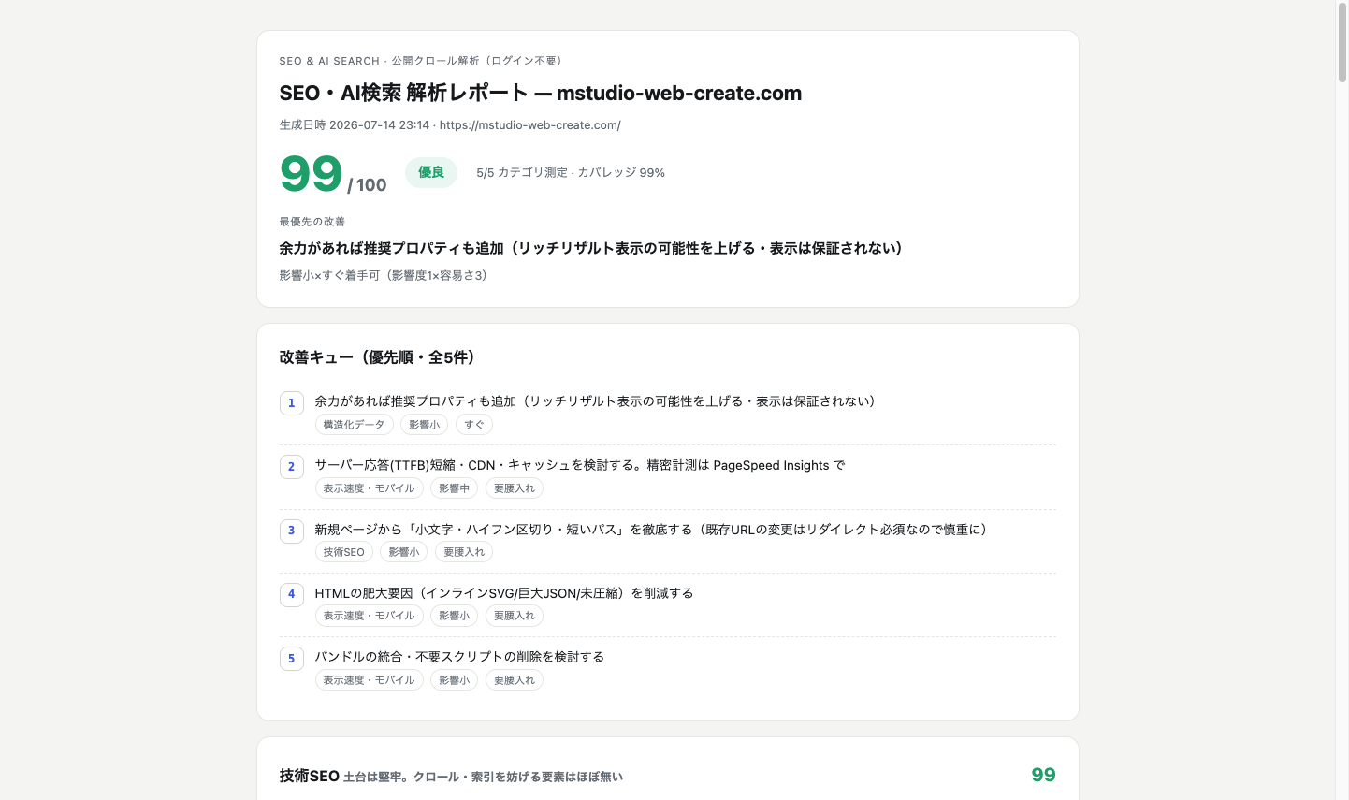Click the 新規ページから小文字・ハイフン区切り queue item
Viewport: 1349px width, 800px height.
point(651,530)
